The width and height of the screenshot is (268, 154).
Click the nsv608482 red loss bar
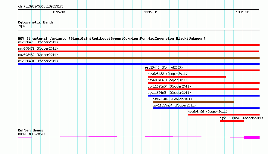click(x=187, y=77)
